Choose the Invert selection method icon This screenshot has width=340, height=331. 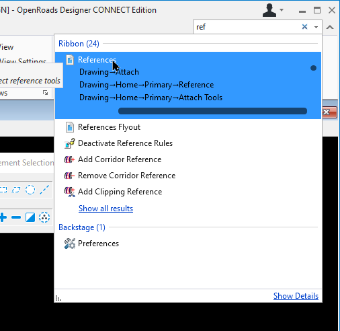click(30, 217)
